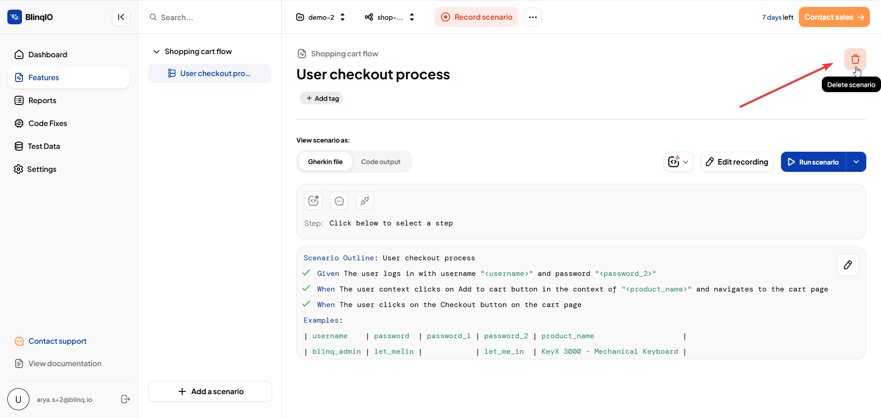Click the comment bubble step icon
The image size is (881, 418).
(x=339, y=201)
